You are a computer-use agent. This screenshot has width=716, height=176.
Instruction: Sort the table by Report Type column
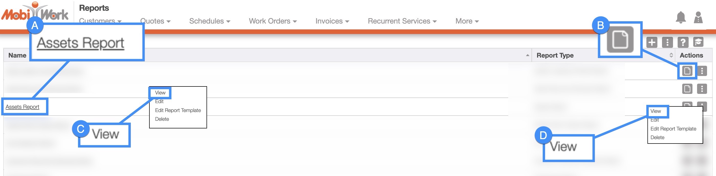click(555, 55)
